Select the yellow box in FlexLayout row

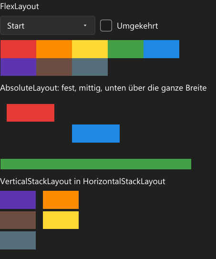90,49
